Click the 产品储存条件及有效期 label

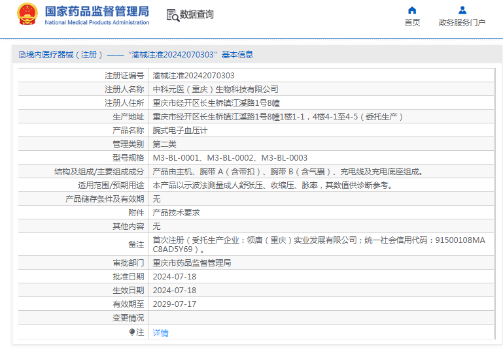tap(105, 199)
